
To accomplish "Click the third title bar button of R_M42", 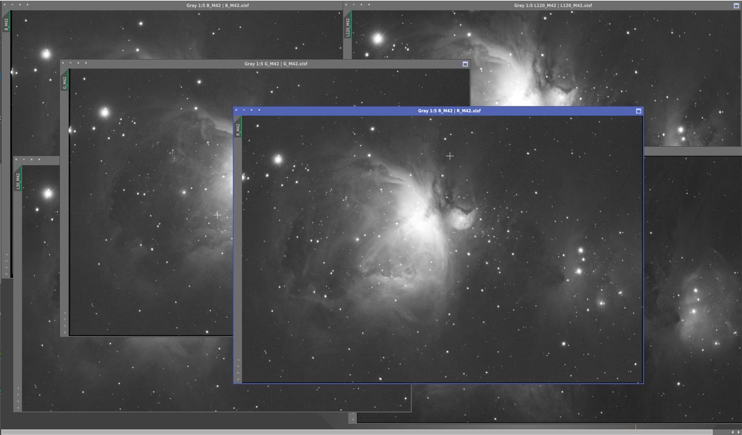I will click(x=252, y=110).
